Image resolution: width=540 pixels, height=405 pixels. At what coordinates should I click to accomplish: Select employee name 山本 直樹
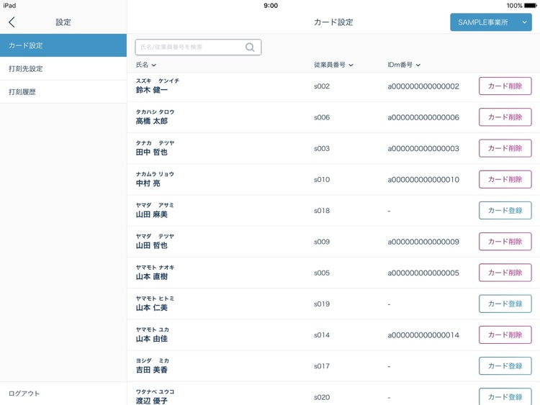(x=151, y=277)
